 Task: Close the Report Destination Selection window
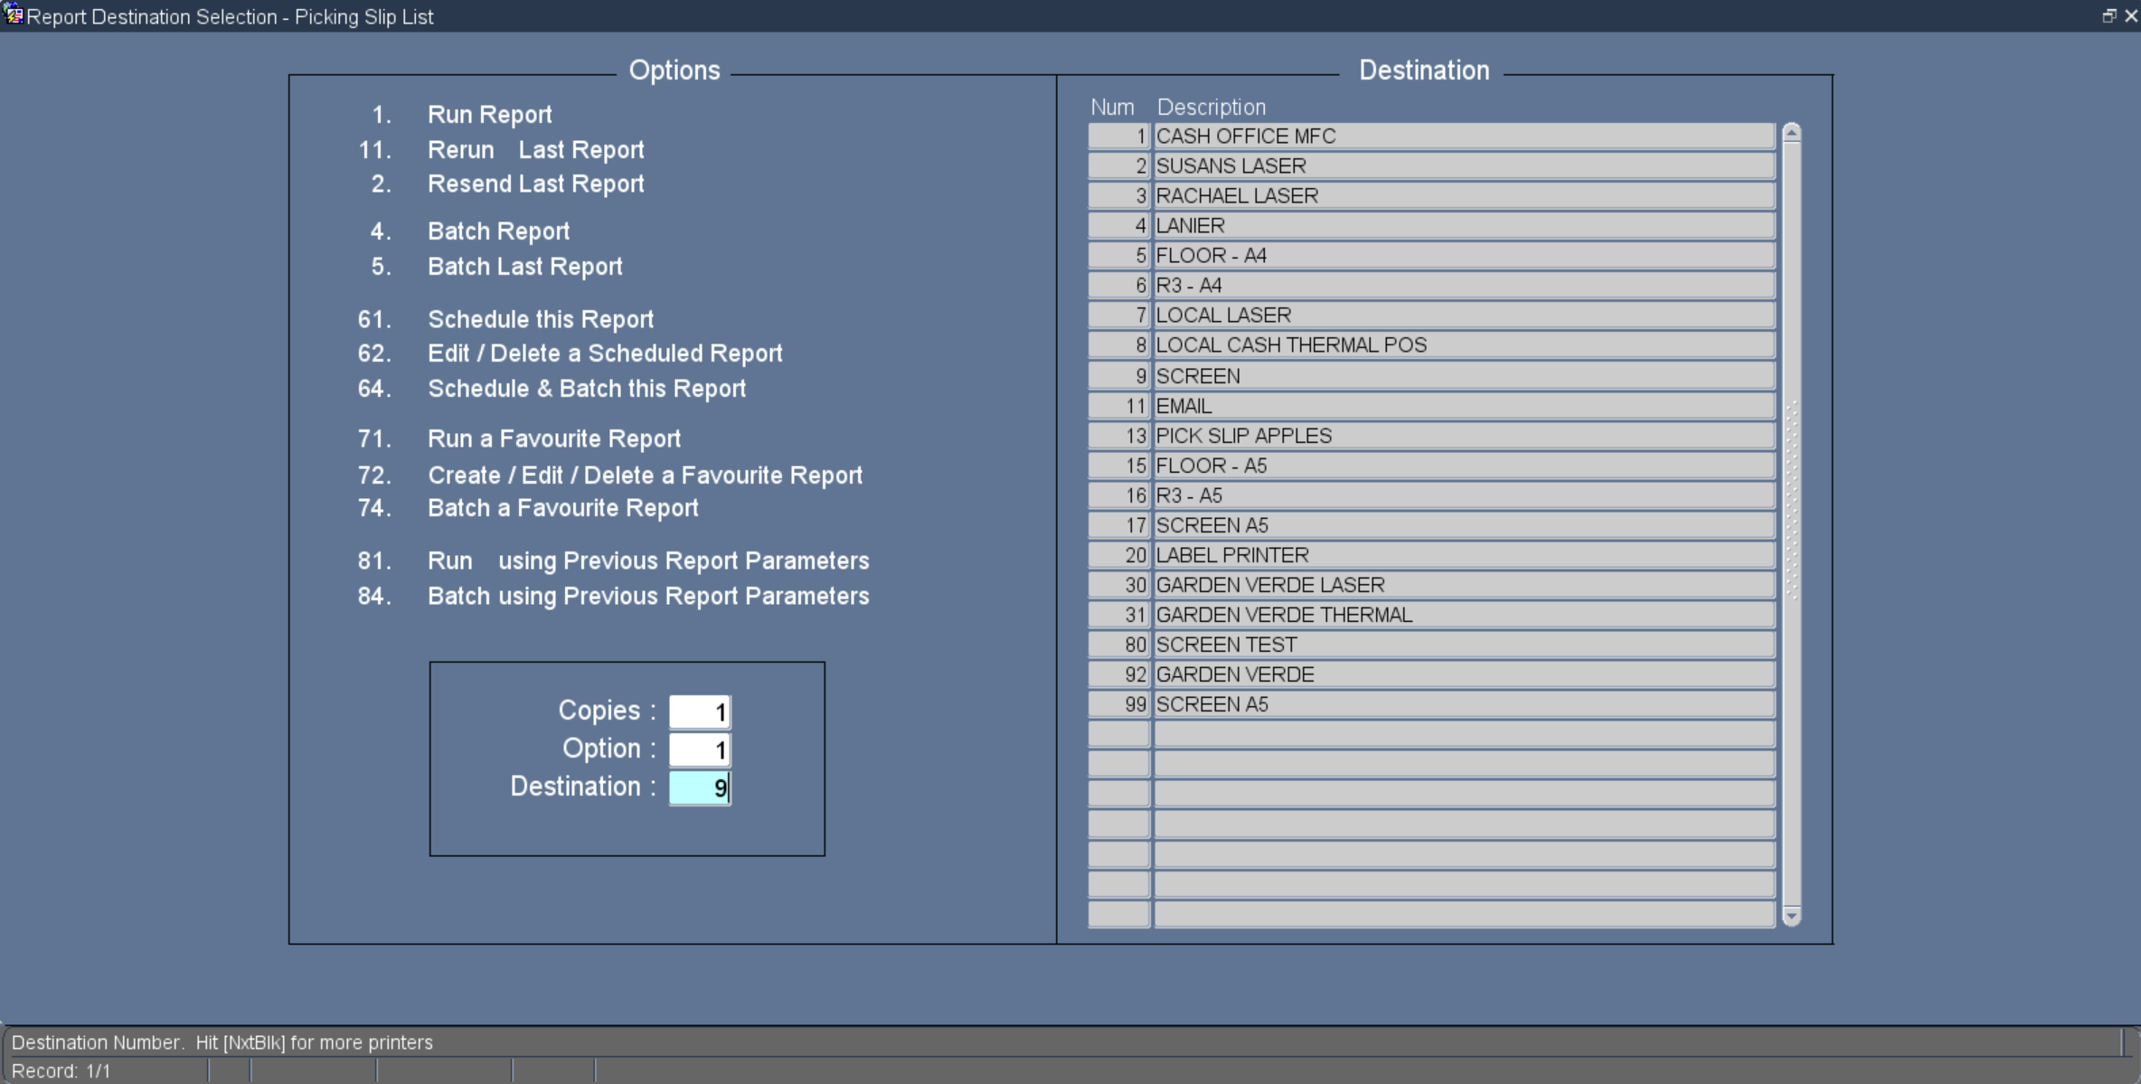(2131, 16)
